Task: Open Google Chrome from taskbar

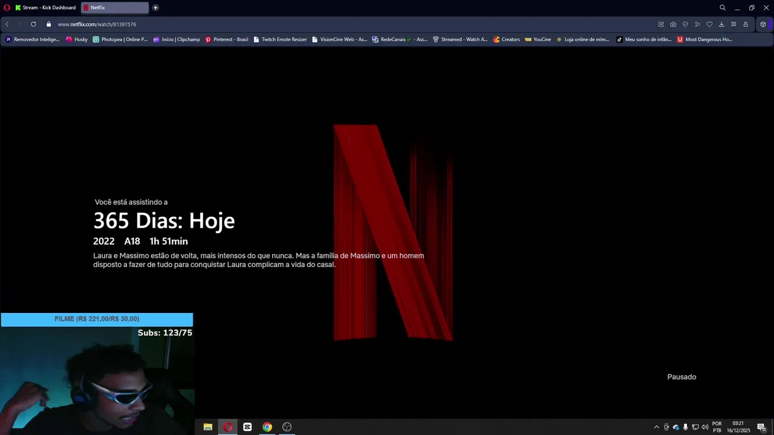Action: tap(267, 427)
